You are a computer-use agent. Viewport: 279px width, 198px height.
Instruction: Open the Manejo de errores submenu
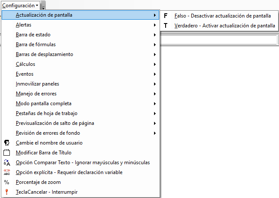(80, 94)
